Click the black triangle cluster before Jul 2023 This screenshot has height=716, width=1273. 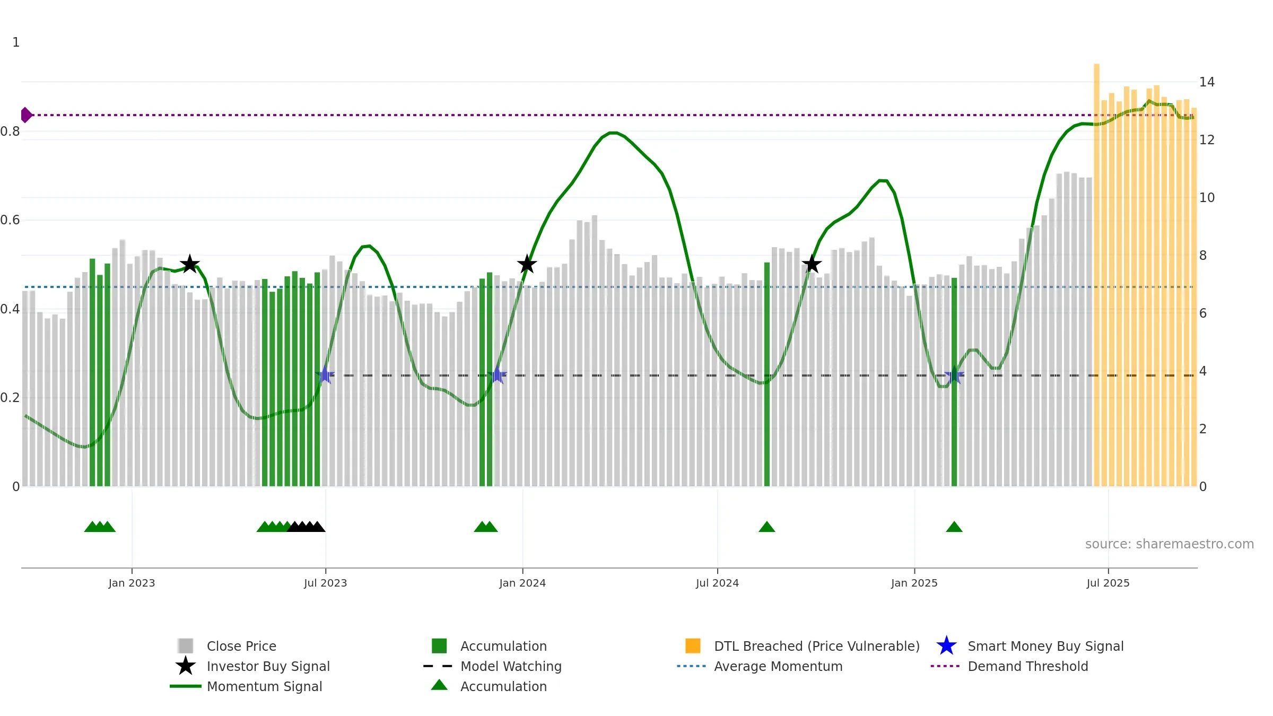(306, 527)
